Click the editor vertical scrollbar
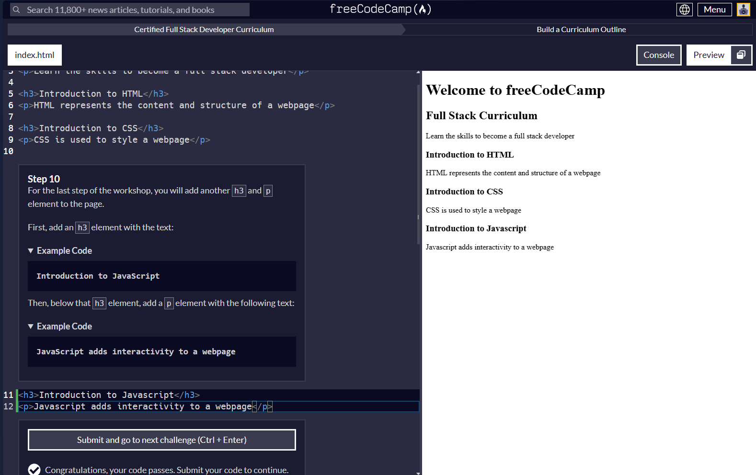Screen dimensions: 756x475 [x=418, y=165]
